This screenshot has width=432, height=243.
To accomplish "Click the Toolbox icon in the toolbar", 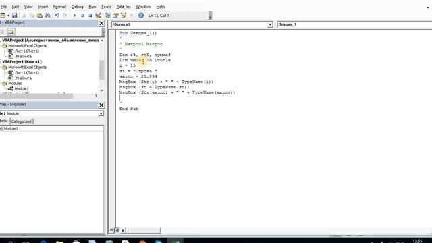I will click(x=132, y=16).
